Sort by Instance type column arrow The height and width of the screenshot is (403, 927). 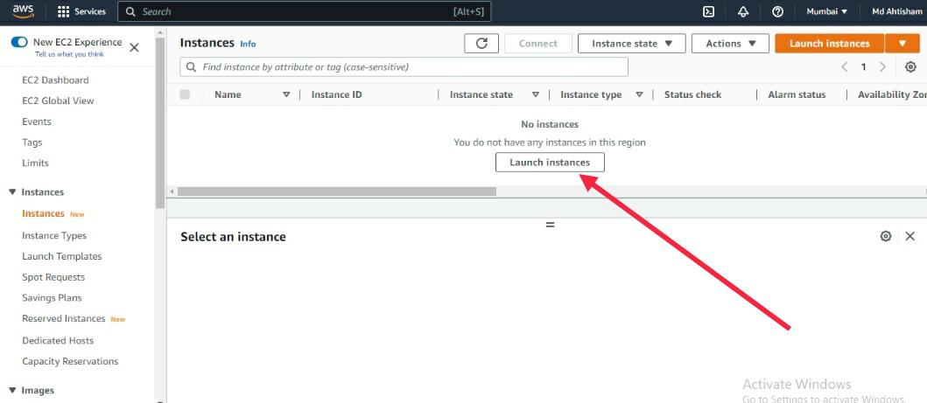(x=639, y=94)
